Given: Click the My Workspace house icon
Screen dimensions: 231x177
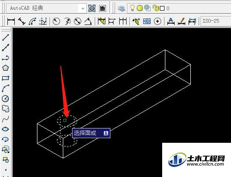Looking at the screenshot, I should coord(103,8).
